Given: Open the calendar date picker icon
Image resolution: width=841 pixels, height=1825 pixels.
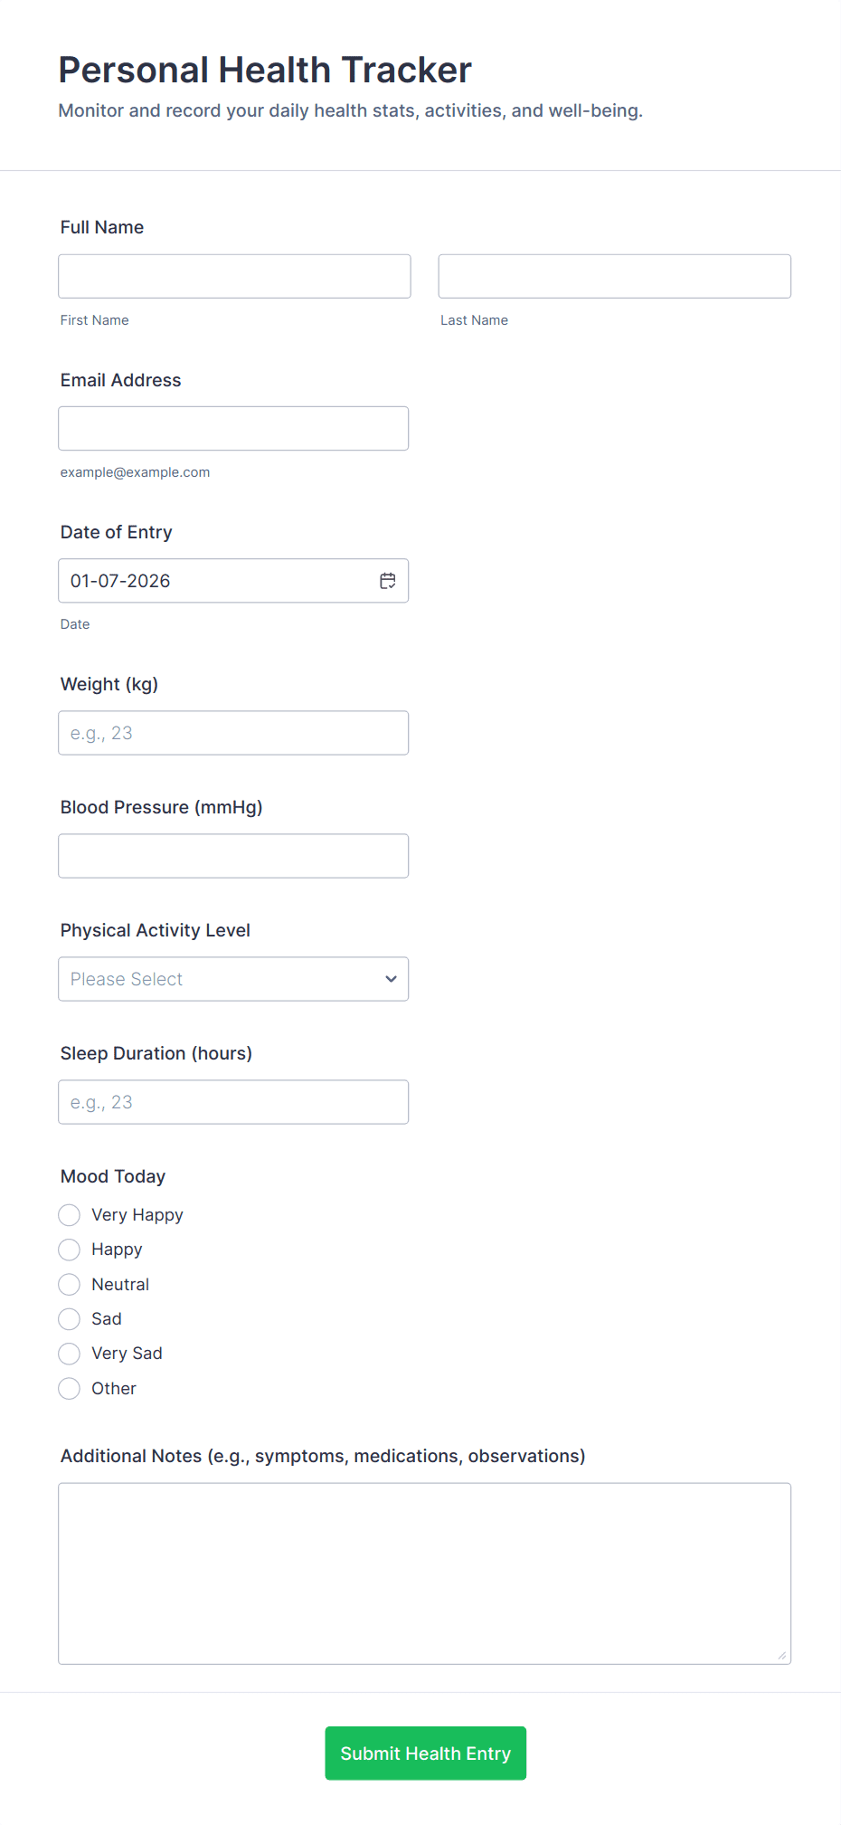Looking at the screenshot, I should [387, 580].
